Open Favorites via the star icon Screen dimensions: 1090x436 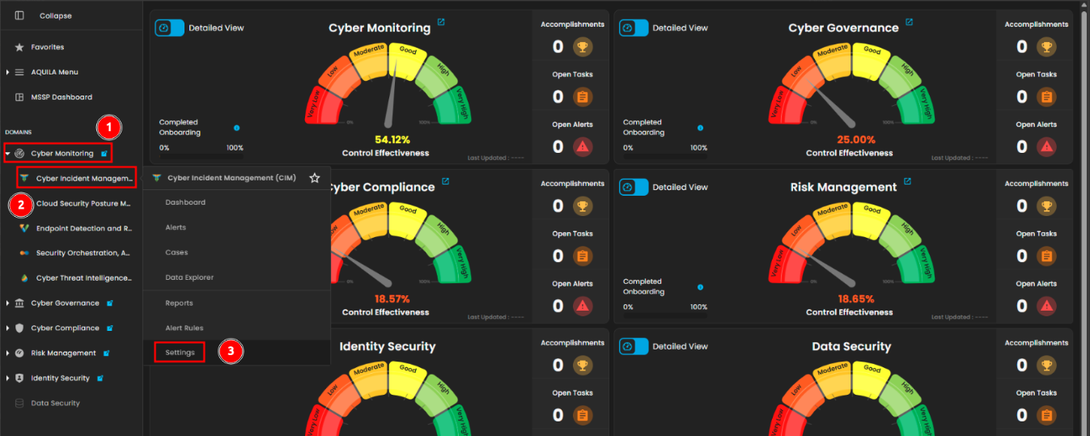click(x=19, y=47)
